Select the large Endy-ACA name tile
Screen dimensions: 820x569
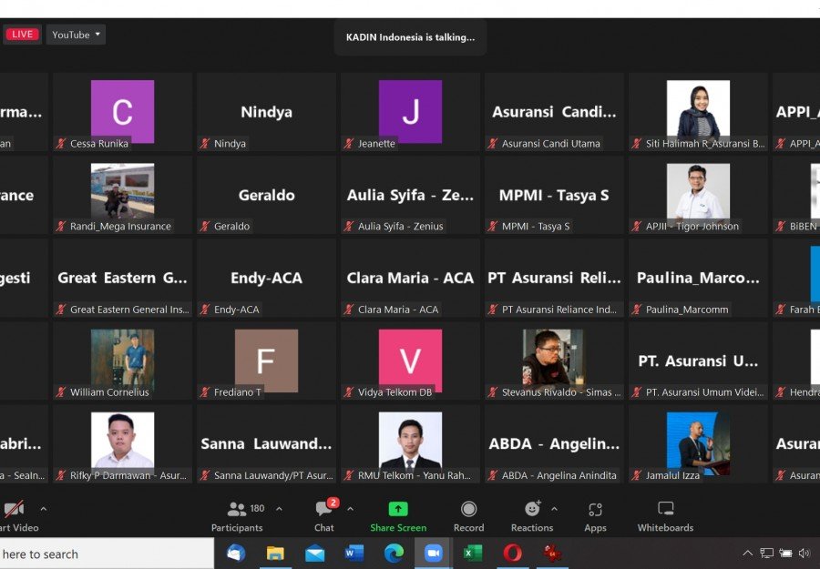pyautogui.click(x=267, y=278)
